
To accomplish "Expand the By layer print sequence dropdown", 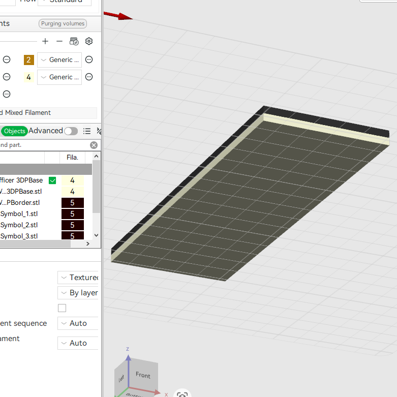I will [78, 293].
